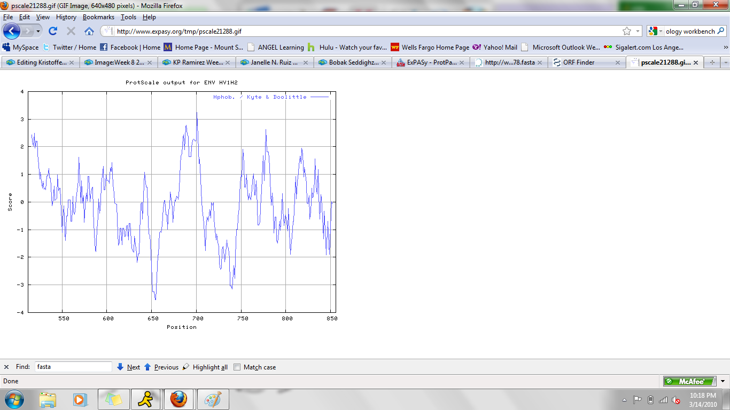The height and width of the screenshot is (410, 730).
Task: Reload the current page
Action: (53, 31)
